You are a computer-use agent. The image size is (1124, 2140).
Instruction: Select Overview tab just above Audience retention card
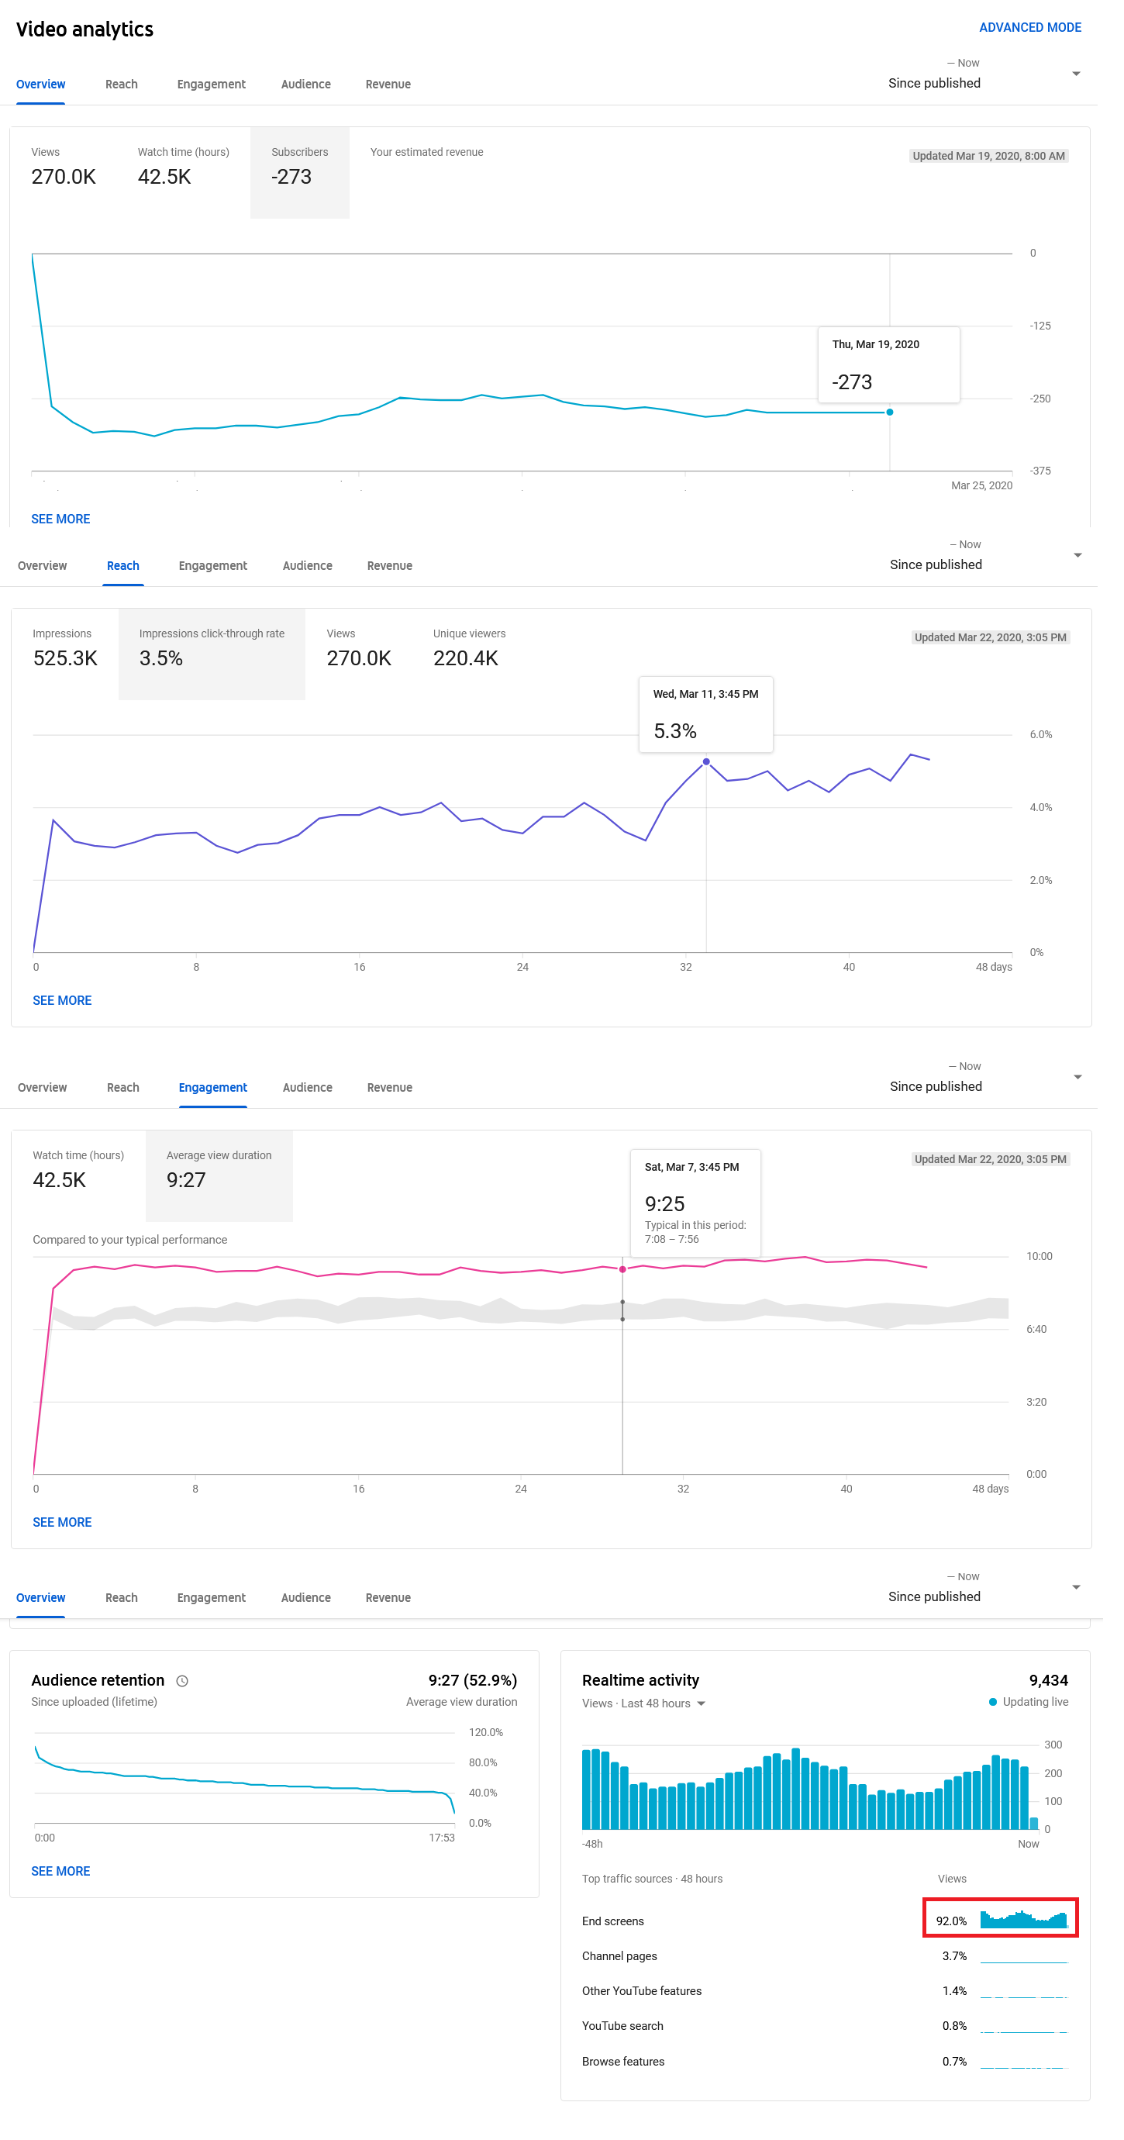pyautogui.click(x=41, y=1597)
